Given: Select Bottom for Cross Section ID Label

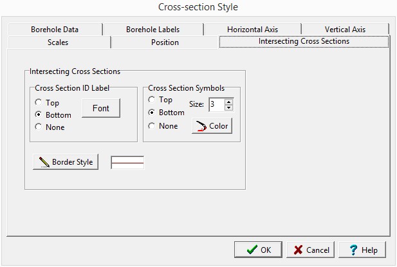Looking at the screenshot, I should click(40, 115).
